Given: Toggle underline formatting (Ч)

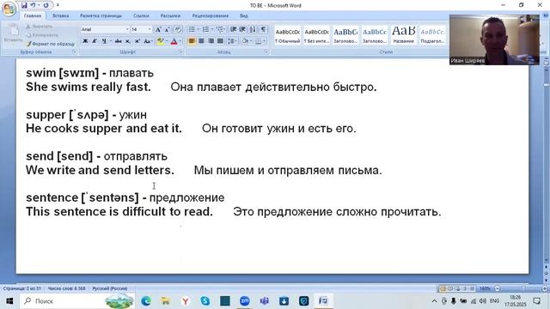Looking at the screenshot, I should tap(104, 41).
